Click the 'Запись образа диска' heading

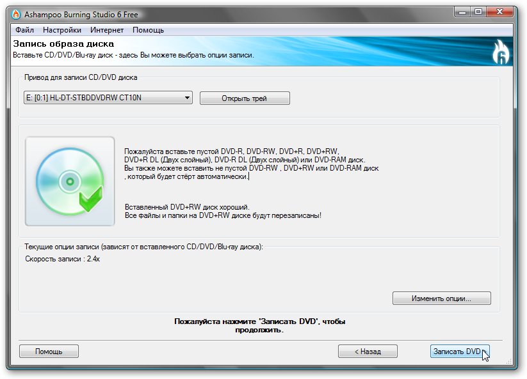point(63,43)
